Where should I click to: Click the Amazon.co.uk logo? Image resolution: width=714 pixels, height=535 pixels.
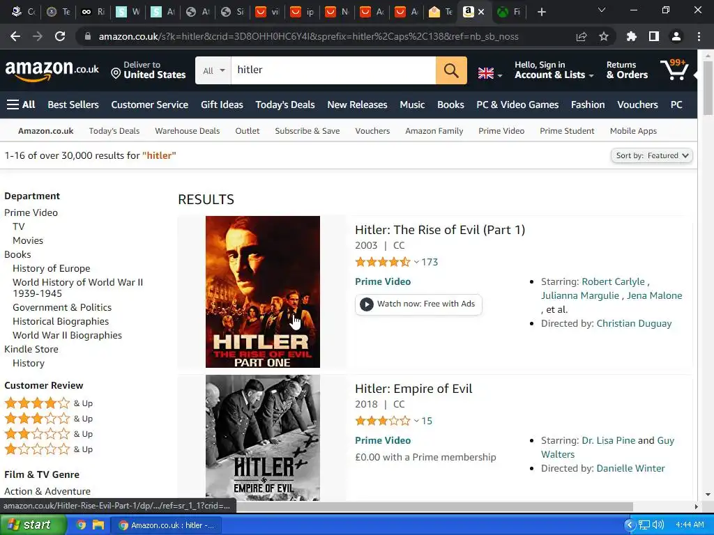tap(52, 70)
